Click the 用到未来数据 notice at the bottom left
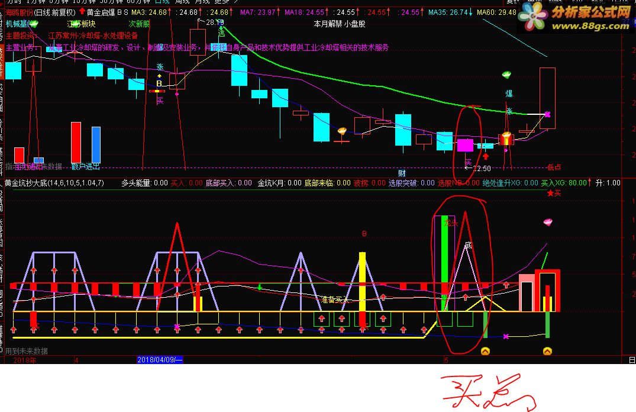636x412 pixels. (x=27, y=351)
